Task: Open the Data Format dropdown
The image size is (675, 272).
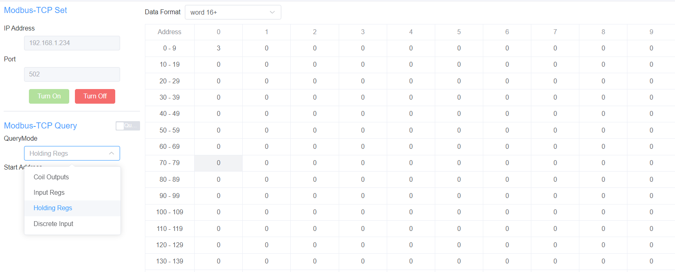Action: coord(232,12)
